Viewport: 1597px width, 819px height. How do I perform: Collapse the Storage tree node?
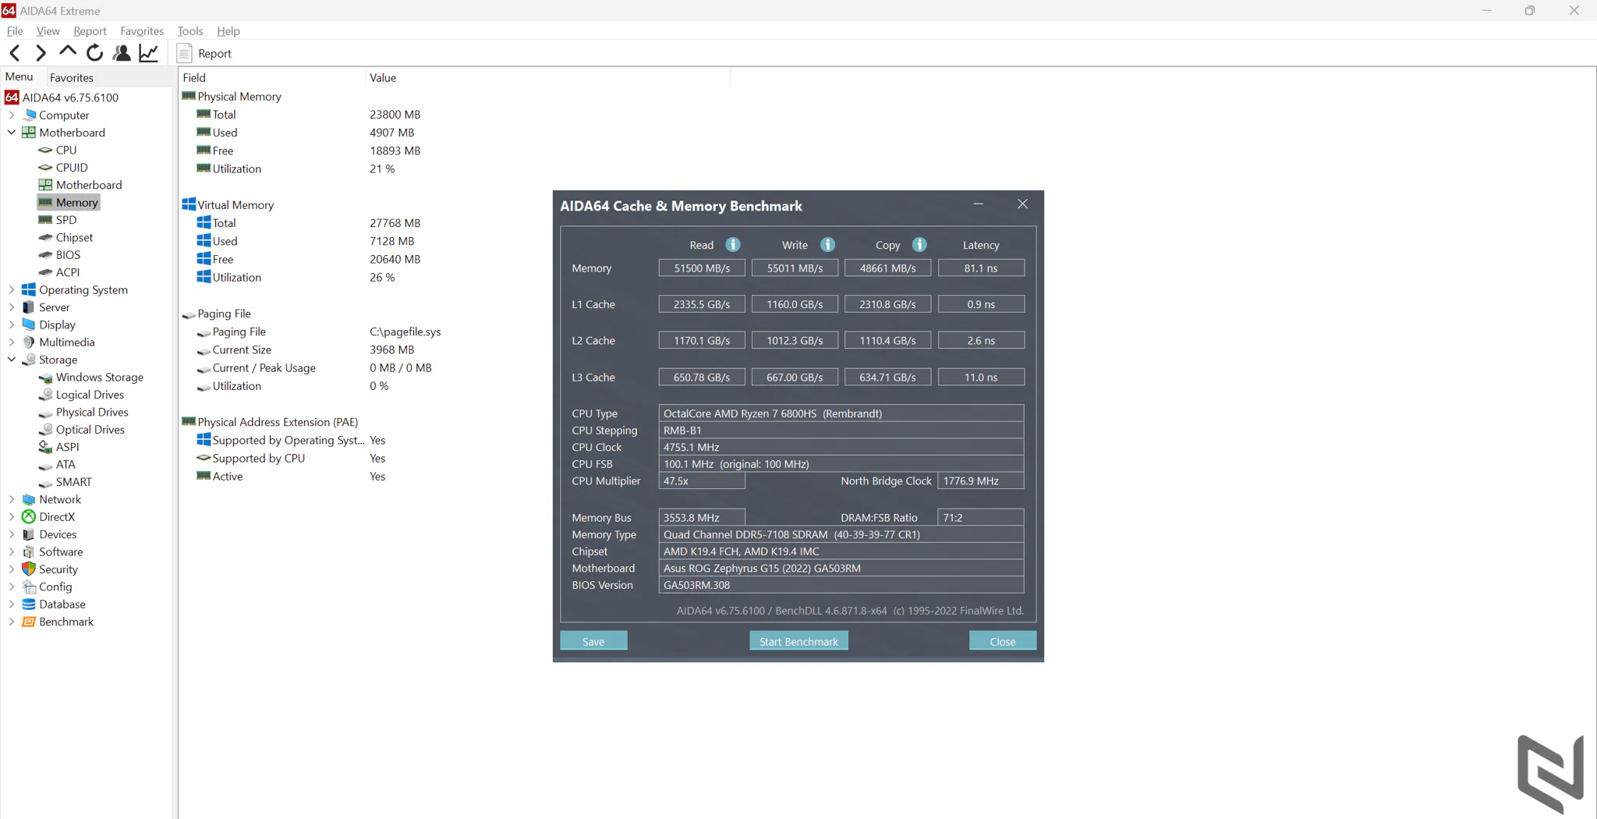[x=12, y=360]
